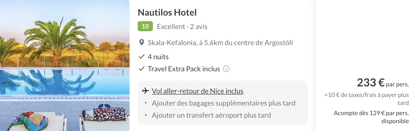This screenshot has width=415, height=131.
Task: Open Vol aller-retour de Nice inclus link
Action: (197, 91)
